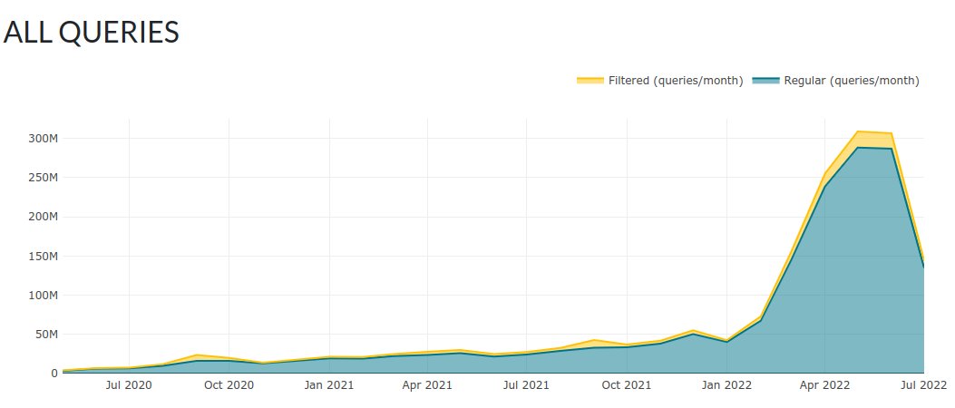Viewport: 955px width, 408px height.
Task: Click the Oct 2020 x-axis label
Action: tap(229, 385)
